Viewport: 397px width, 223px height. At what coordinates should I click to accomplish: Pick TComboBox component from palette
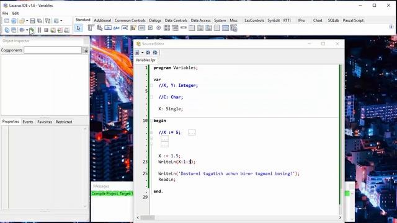[x=175, y=28]
